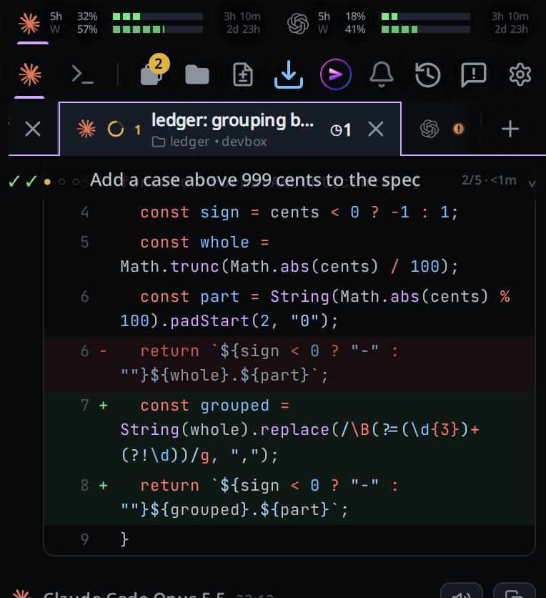Click line 4 'const sign' code
This screenshot has width=546, height=598.
(299, 212)
